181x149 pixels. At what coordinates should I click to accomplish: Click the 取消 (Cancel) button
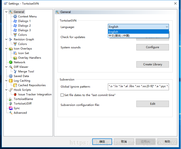124,142
